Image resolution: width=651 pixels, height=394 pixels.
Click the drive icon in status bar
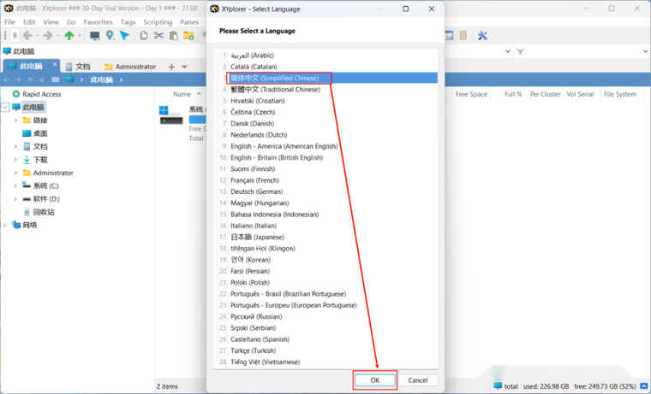tap(498, 385)
